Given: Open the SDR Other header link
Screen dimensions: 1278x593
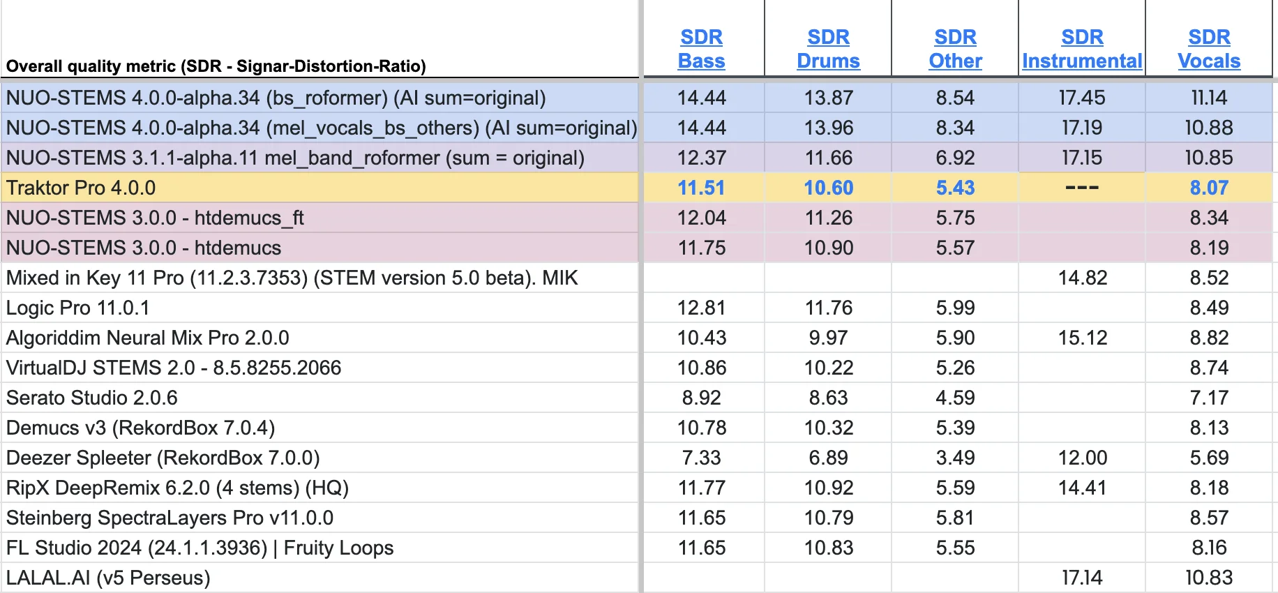Looking at the screenshot, I should [x=955, y=49].
